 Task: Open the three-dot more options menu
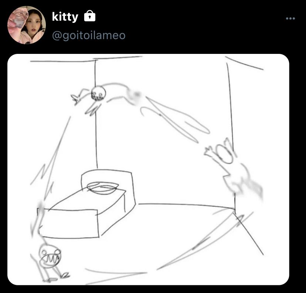tap(290, 18)
